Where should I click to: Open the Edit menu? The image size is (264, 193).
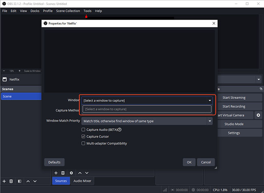pos(13,11)
